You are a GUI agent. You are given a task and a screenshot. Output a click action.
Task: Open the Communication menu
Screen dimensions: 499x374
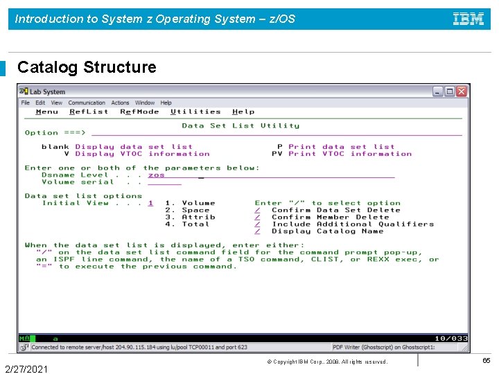87,103
